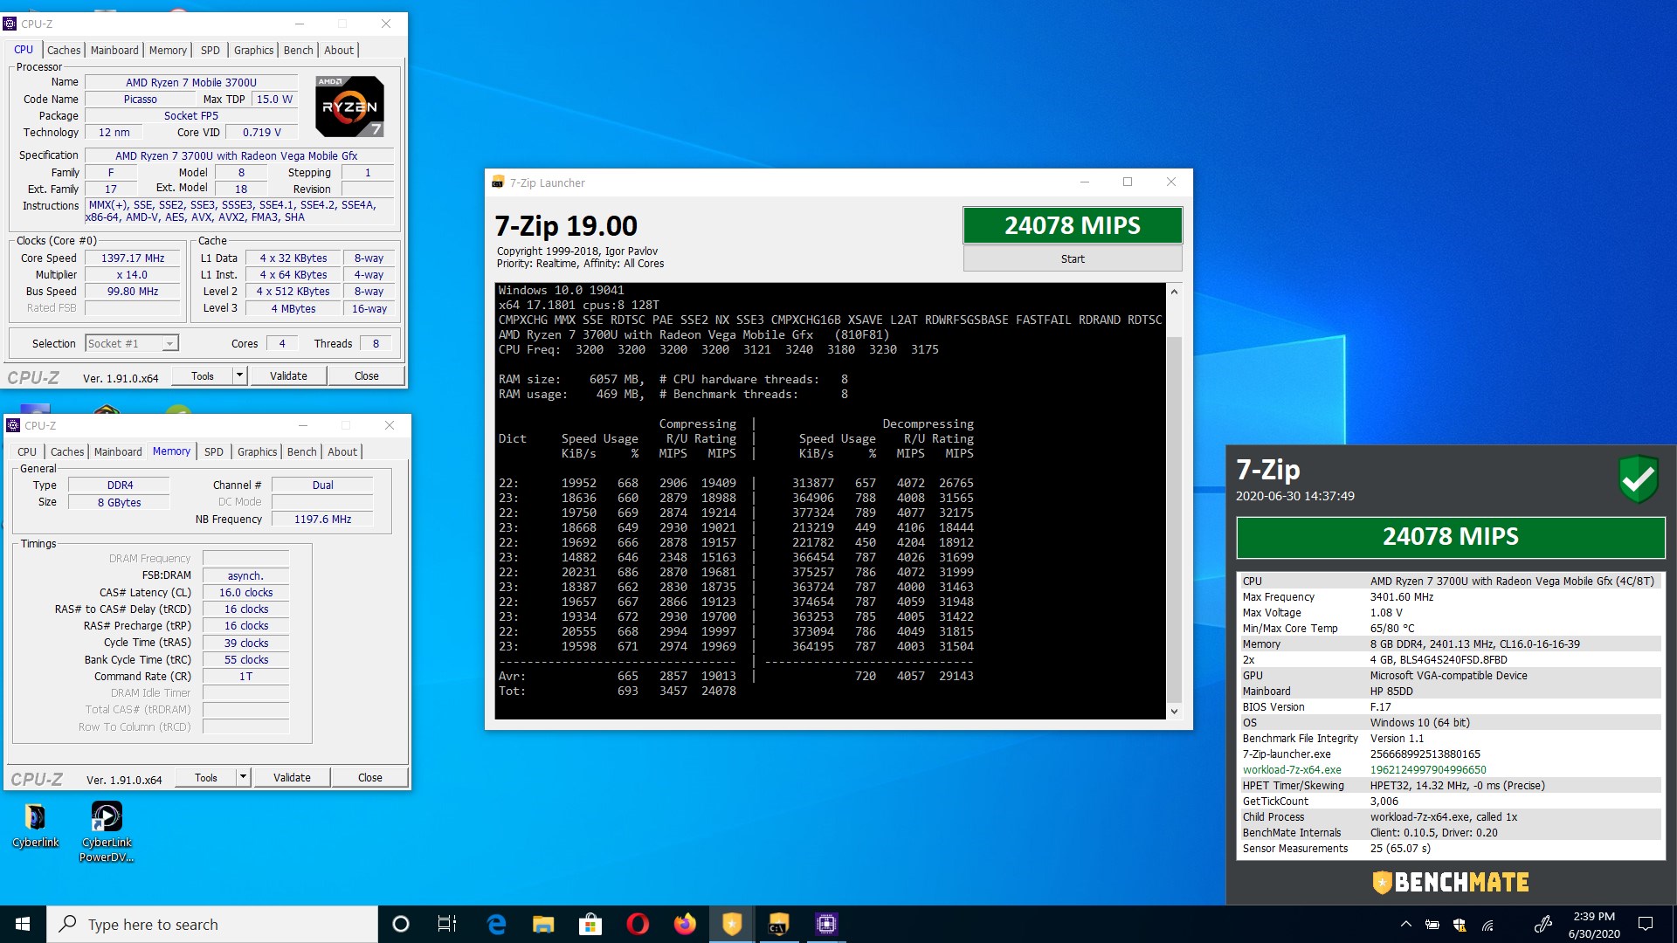Launch Microsoft Edge from taskbar

[496, 924]
